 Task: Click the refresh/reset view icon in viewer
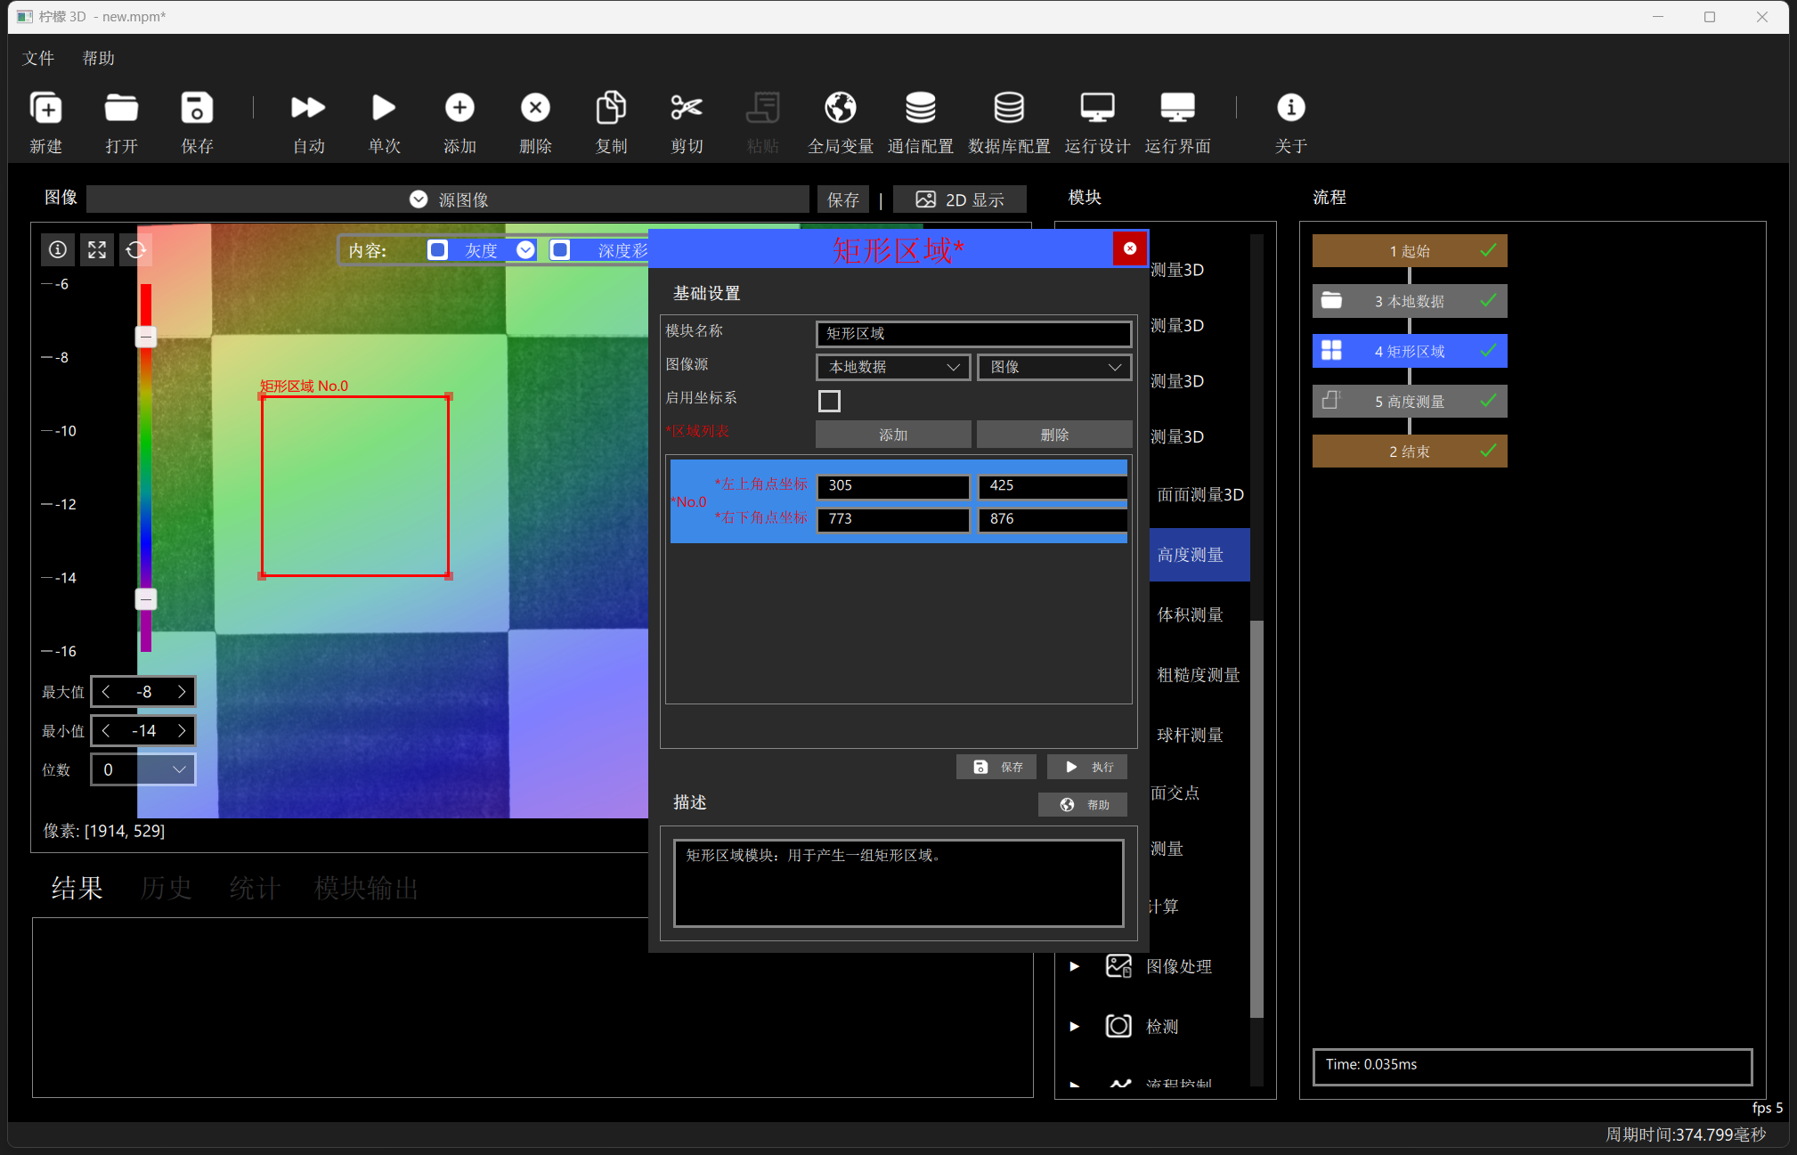135,250
